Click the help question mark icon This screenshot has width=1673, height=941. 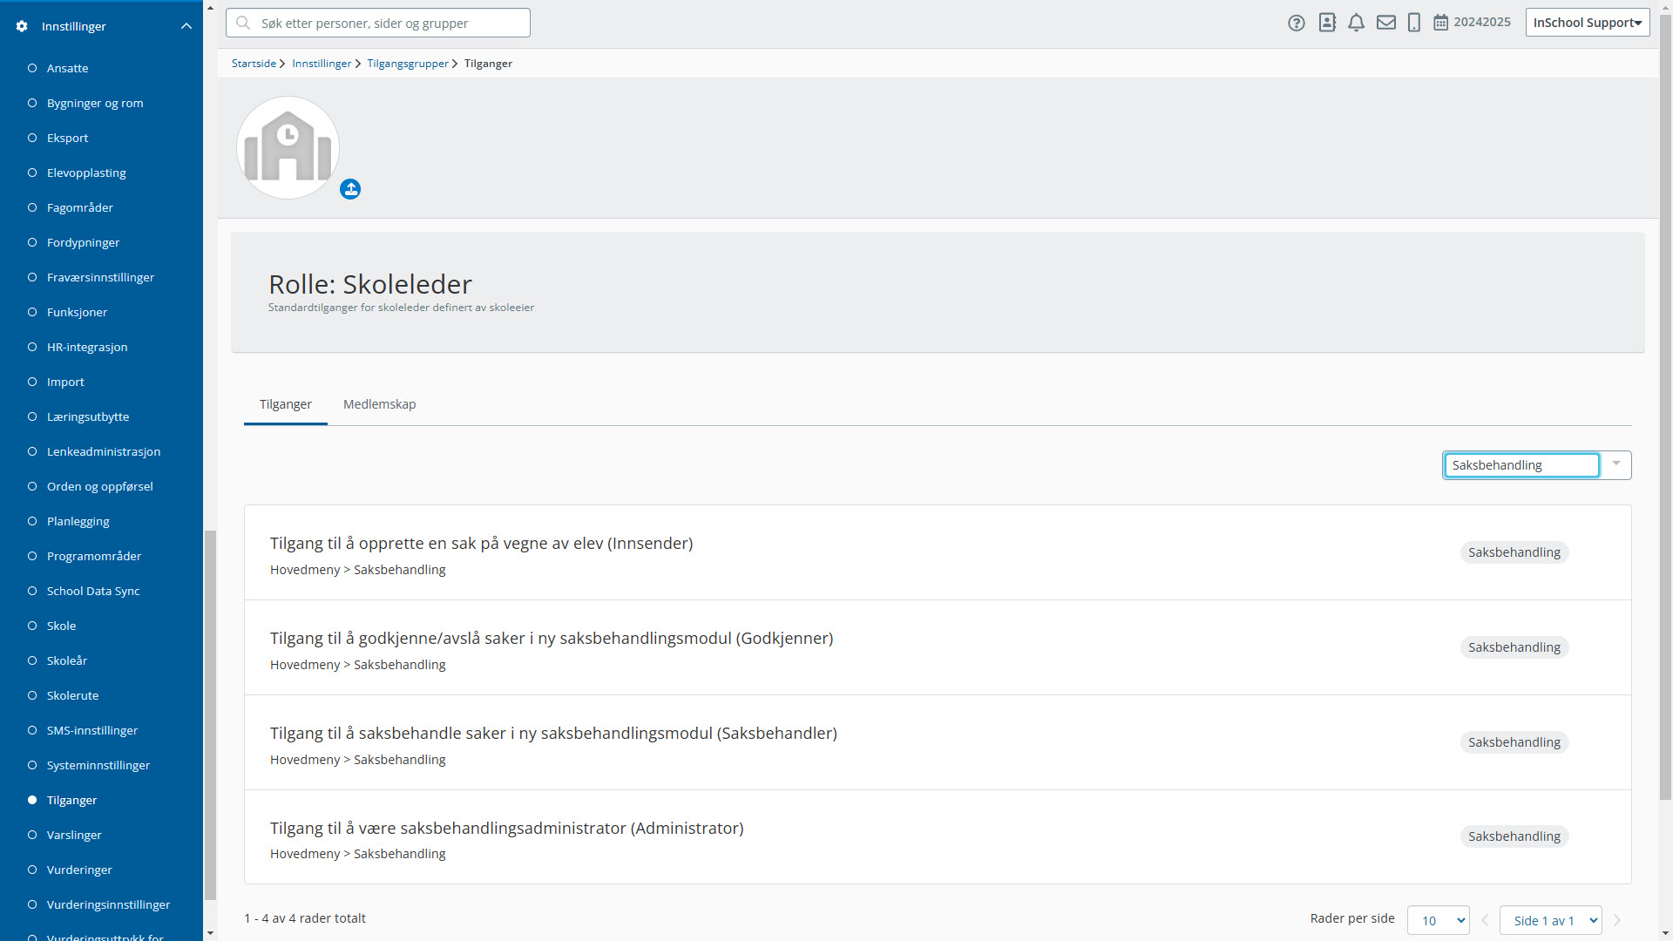point(1296,24)
